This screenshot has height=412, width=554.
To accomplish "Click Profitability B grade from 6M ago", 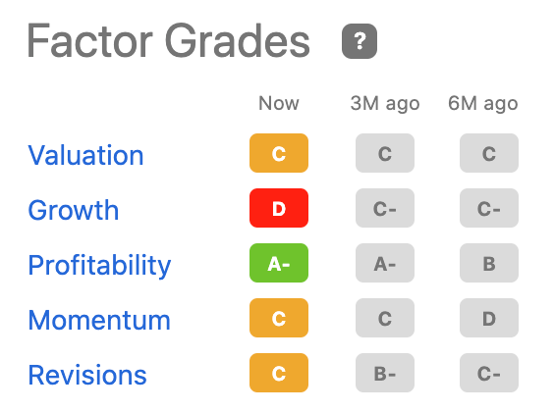I will point(489,263).
